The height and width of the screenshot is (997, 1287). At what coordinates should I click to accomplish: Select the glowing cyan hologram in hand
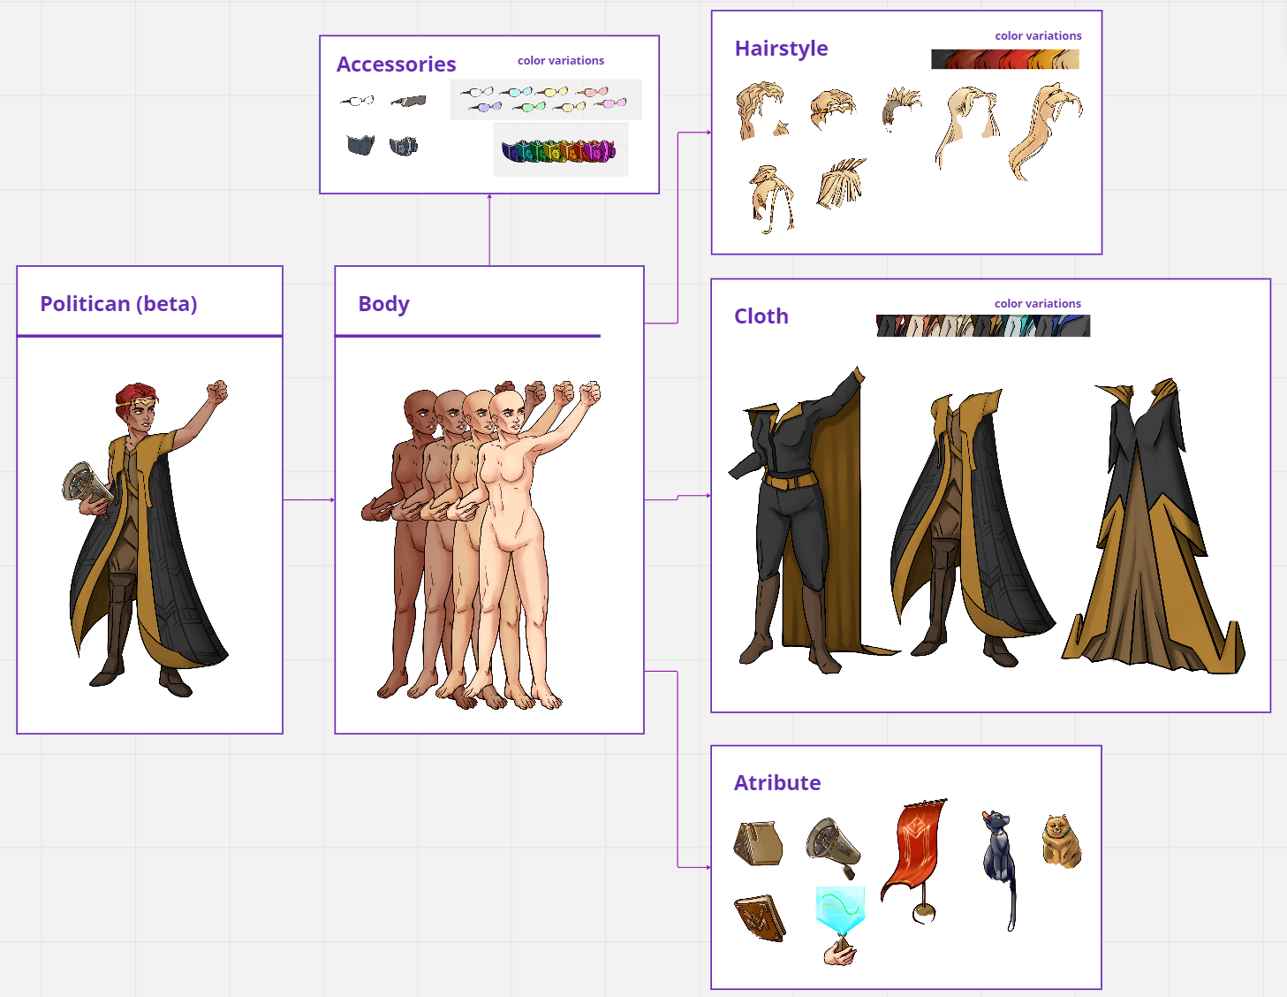tap(839, 921)
